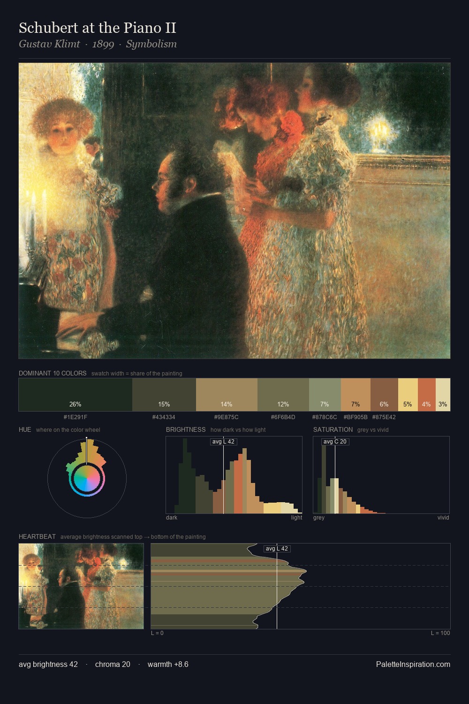
Task: Pick the 14% tan swatch
Action: 227,395
